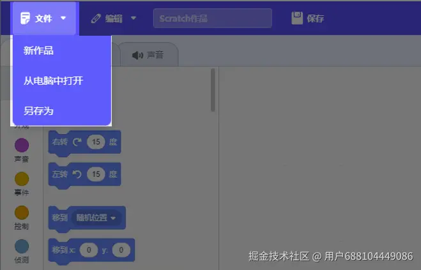Click the counterclockwise rotate arrow icon
The width and height of the screenshot is (421, 270).
click(77, 174)
